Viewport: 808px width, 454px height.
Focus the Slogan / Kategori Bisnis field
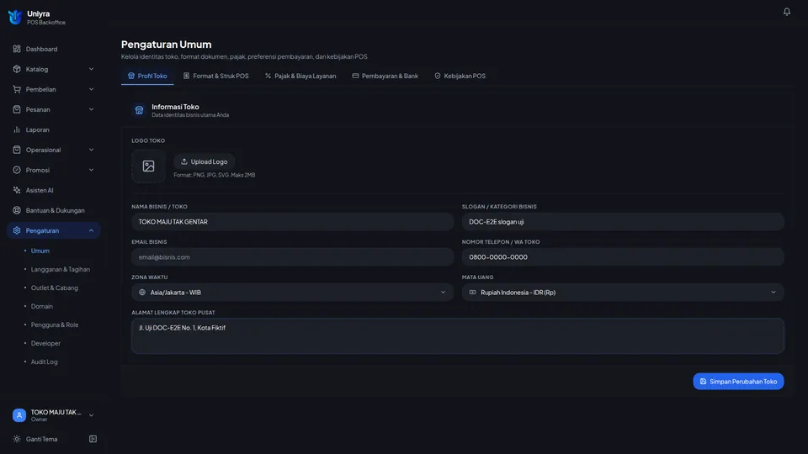coord(623,222)
